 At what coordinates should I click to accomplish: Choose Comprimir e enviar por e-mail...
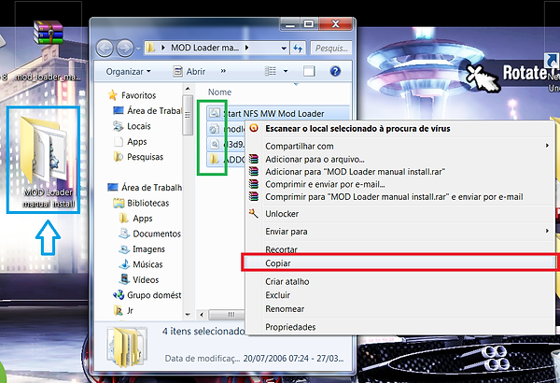click(400, 184)
